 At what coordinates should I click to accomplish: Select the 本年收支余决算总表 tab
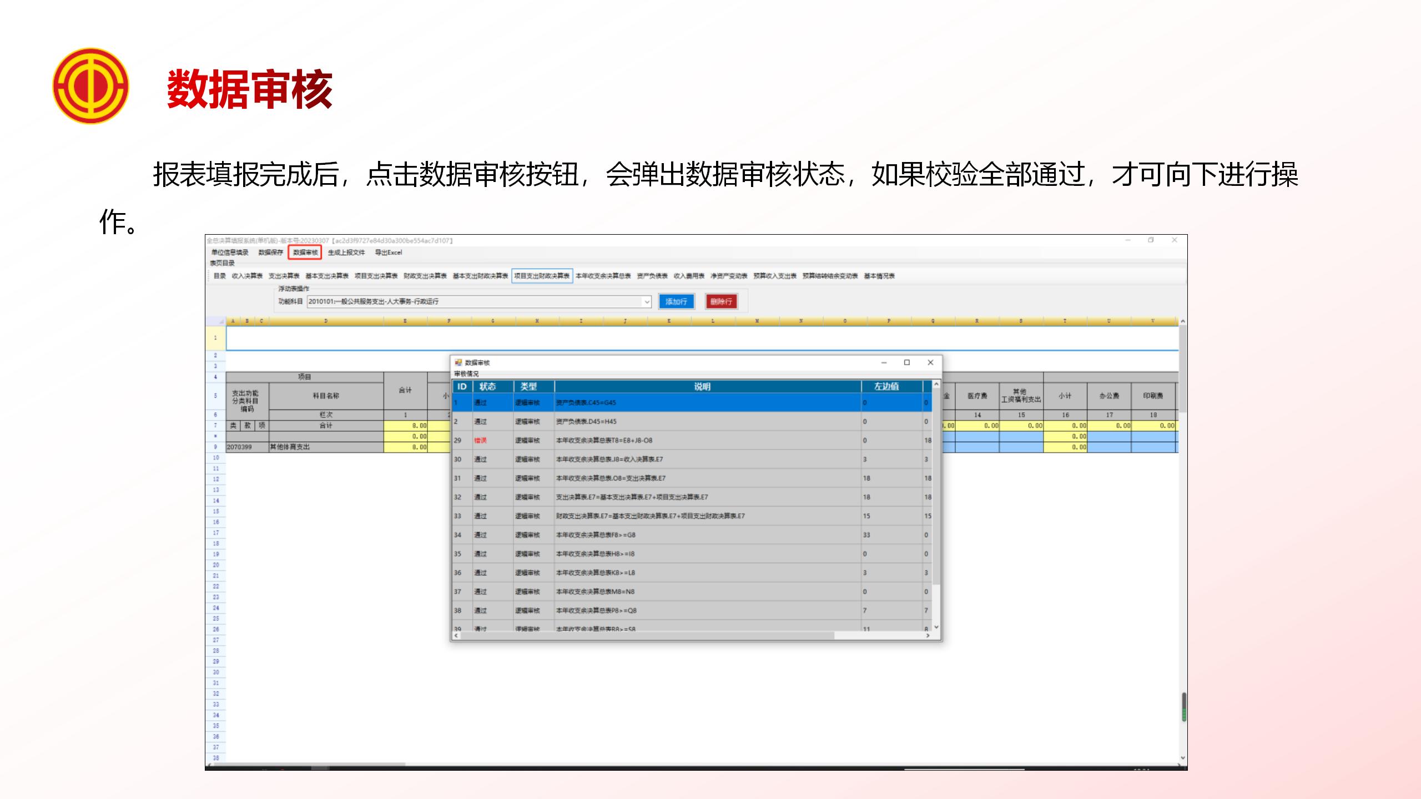point(603,276)
